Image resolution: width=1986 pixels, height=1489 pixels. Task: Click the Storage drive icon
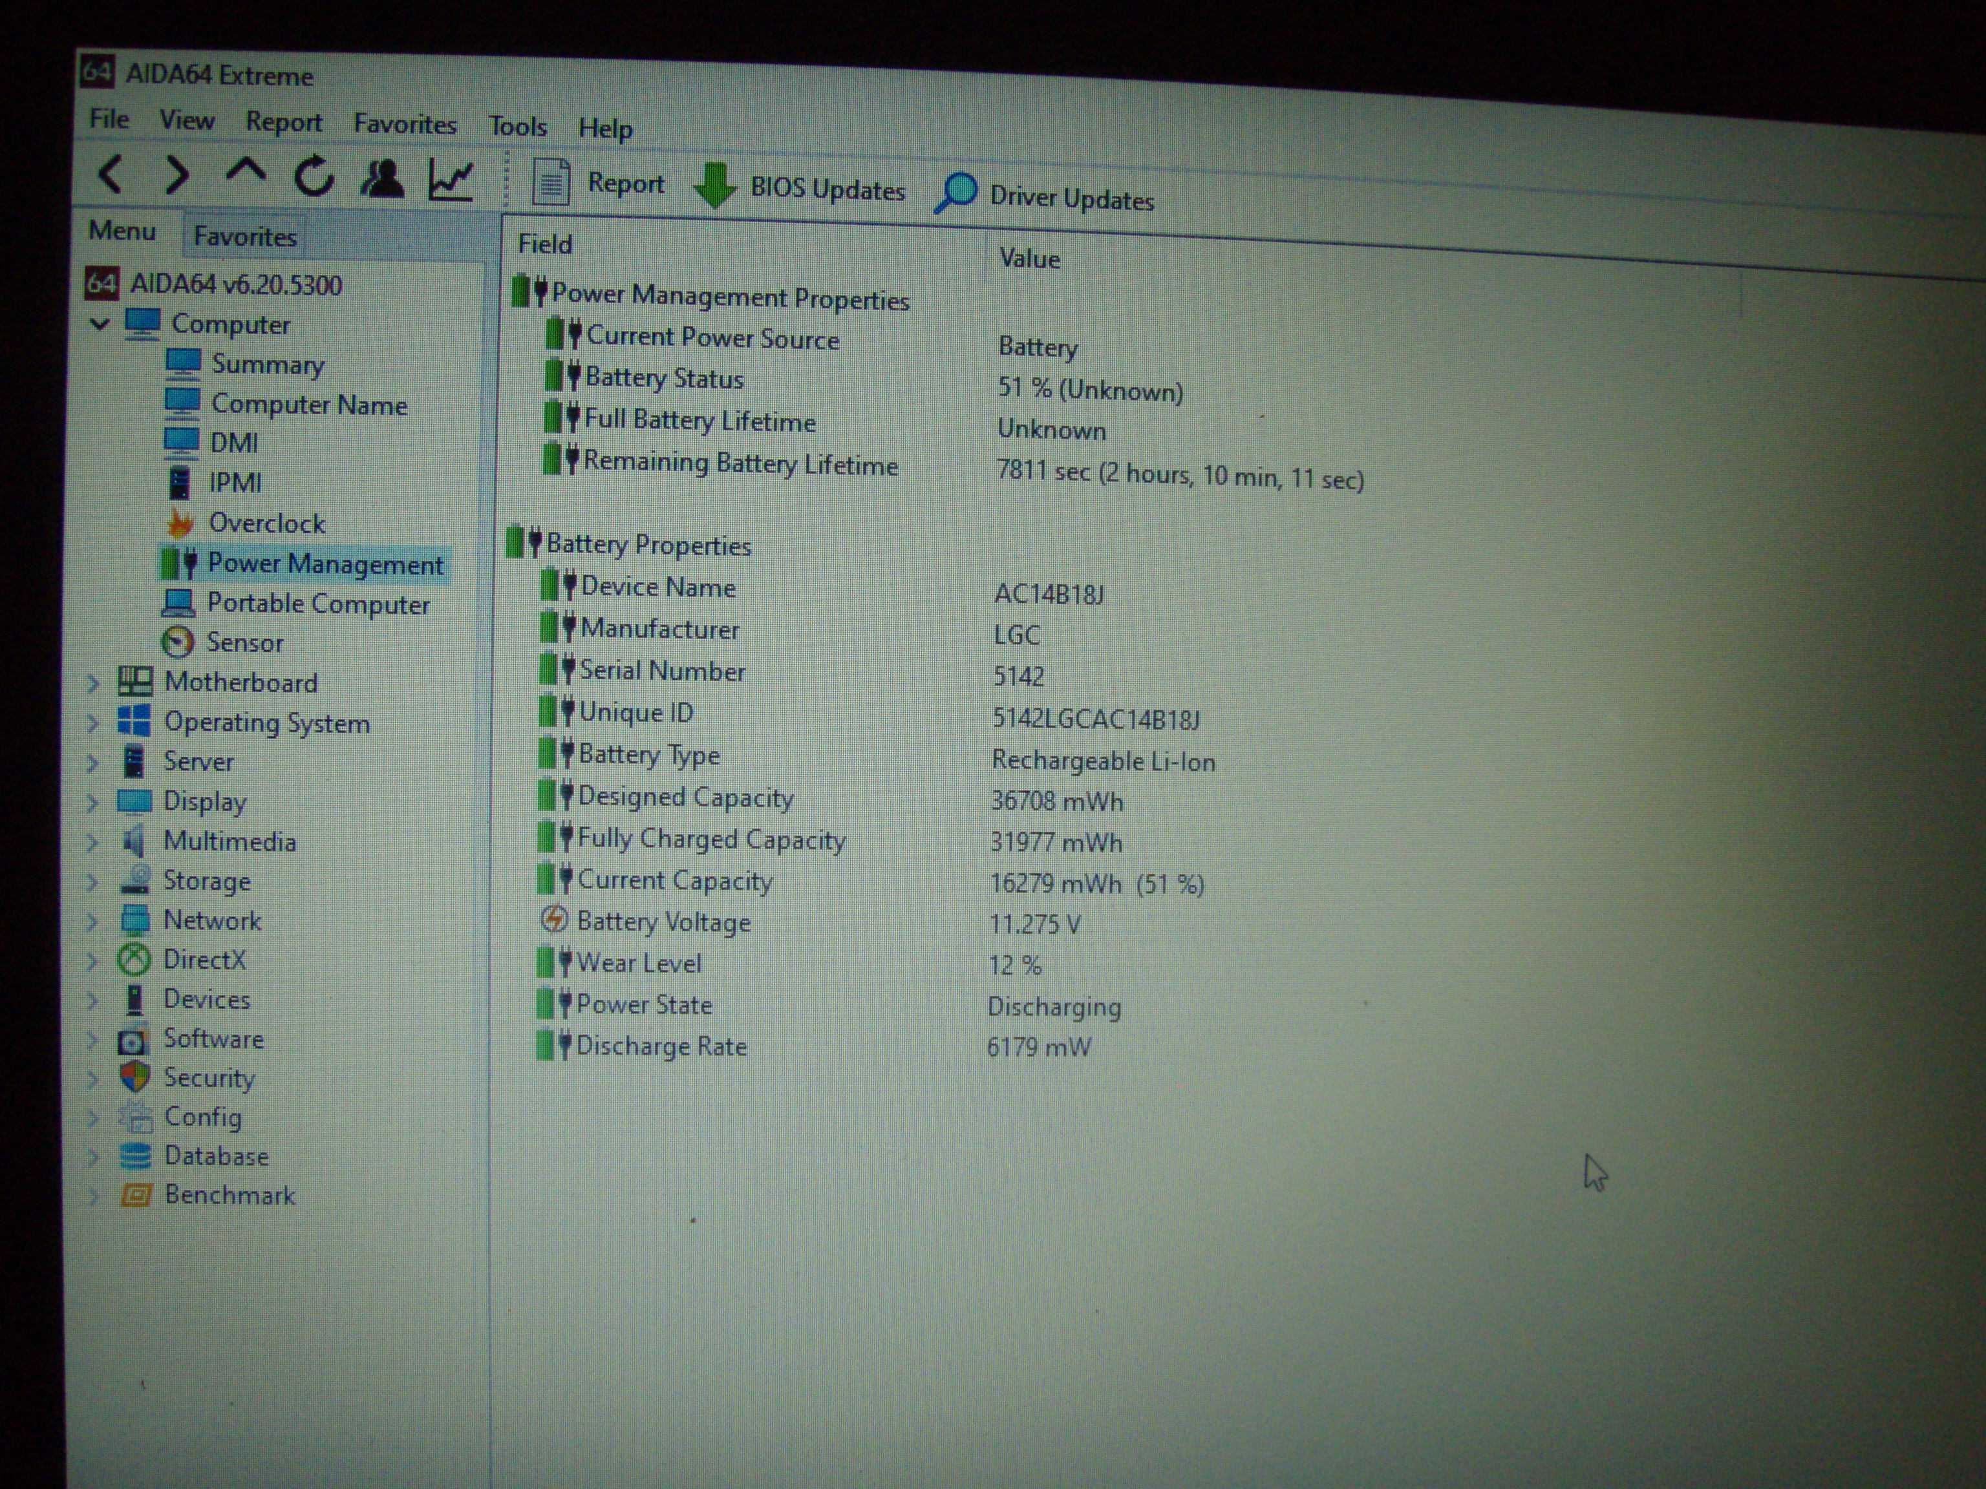(134, 880)
